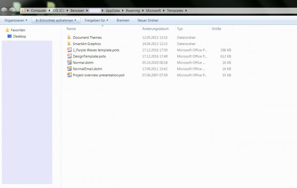This screenshot has height=188, width=297.
Task: Expand arrow after Microsoft breadcrumb
Action: coord(164,10)
